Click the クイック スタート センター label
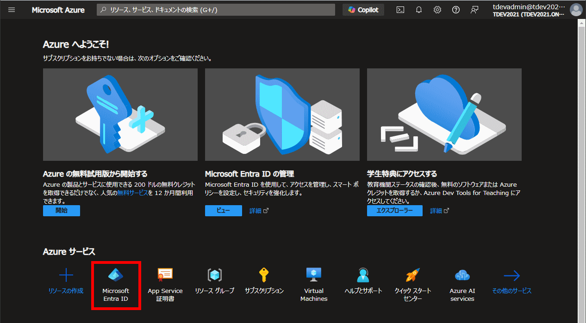The height and width of the screenshot is (323, 586). [413, 295]
